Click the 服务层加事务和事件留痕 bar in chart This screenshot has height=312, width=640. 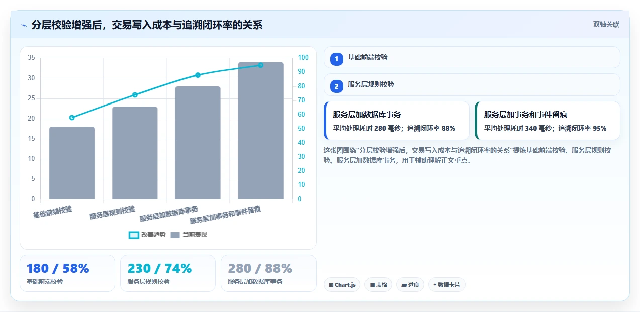(260, 131)
